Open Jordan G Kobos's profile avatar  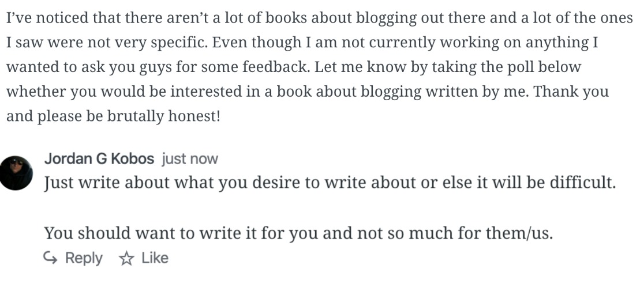[16, 173]
